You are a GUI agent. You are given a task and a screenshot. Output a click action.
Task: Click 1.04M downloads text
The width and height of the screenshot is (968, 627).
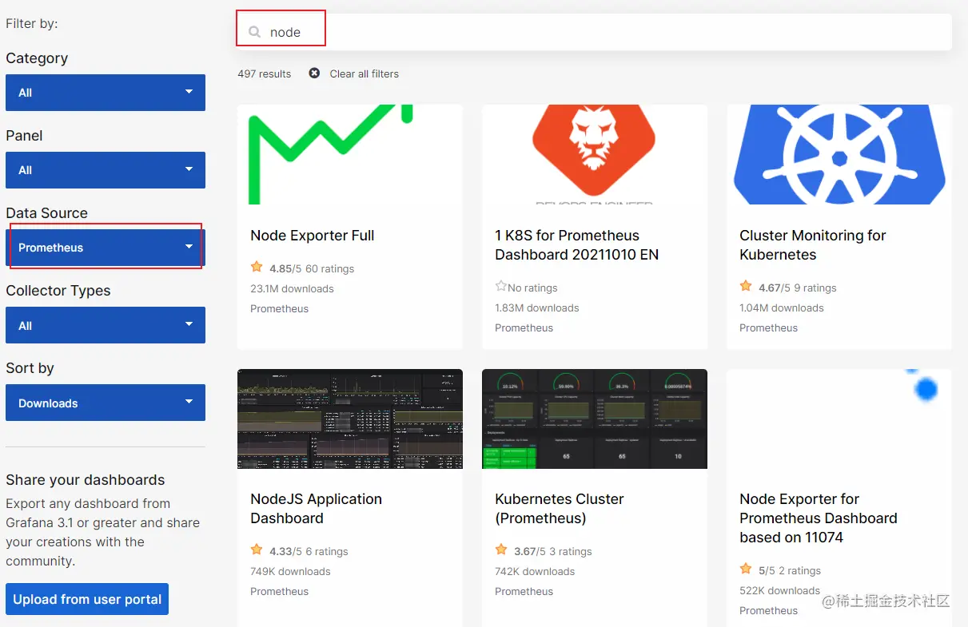tap(782, 308)
